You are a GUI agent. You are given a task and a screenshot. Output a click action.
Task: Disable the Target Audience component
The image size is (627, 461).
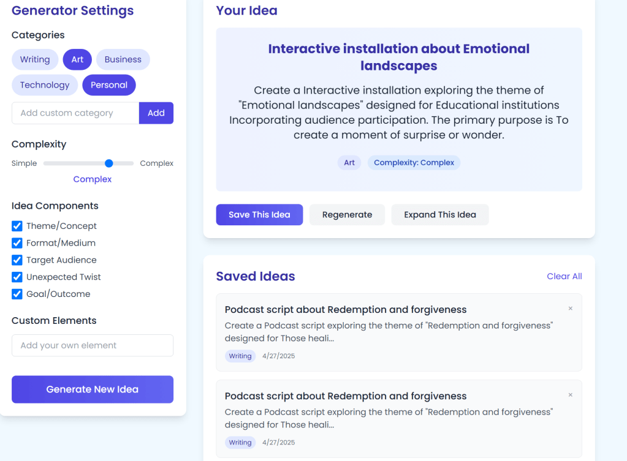17,260
